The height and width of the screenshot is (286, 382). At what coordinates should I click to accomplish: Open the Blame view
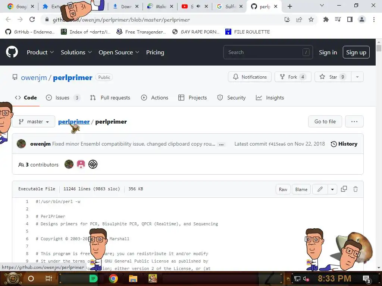301,189
